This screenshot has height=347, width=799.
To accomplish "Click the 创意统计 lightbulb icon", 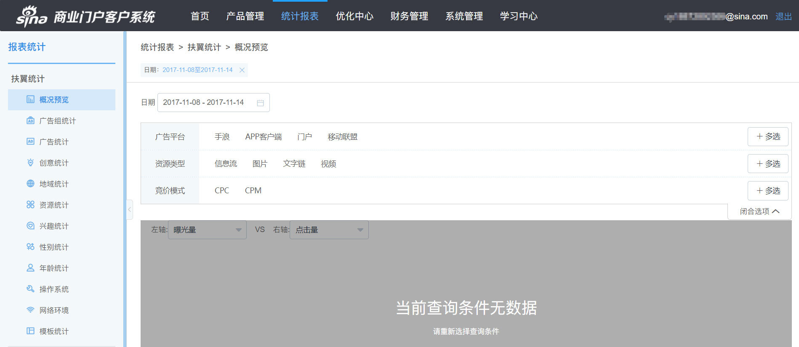I will [x=30, y=163].
